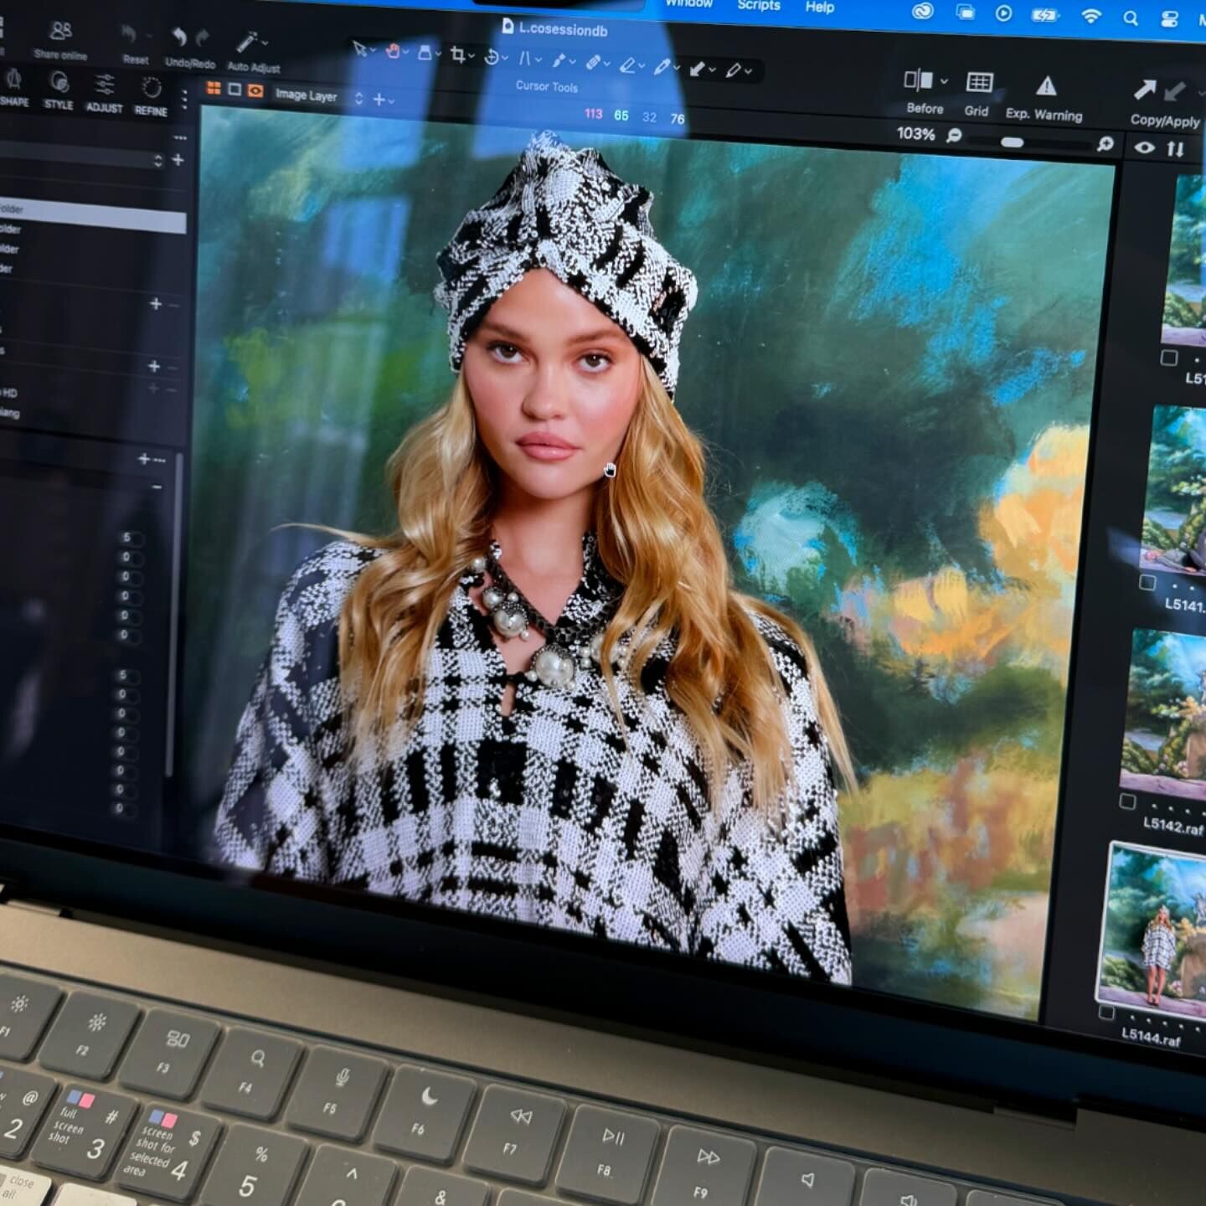Select the Pointer cursor tool

[358, 49]
